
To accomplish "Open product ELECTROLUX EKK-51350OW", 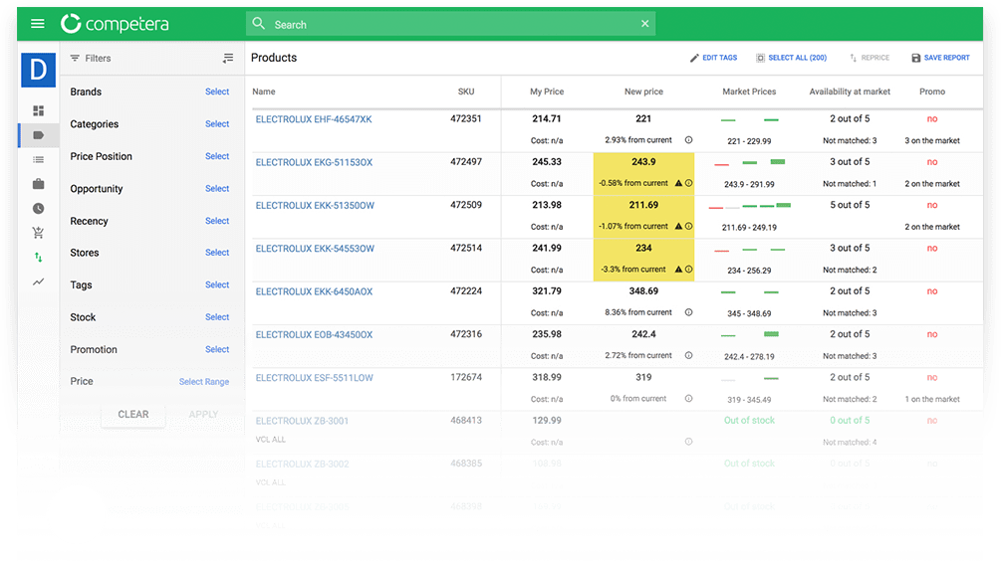I will (315, 205).
